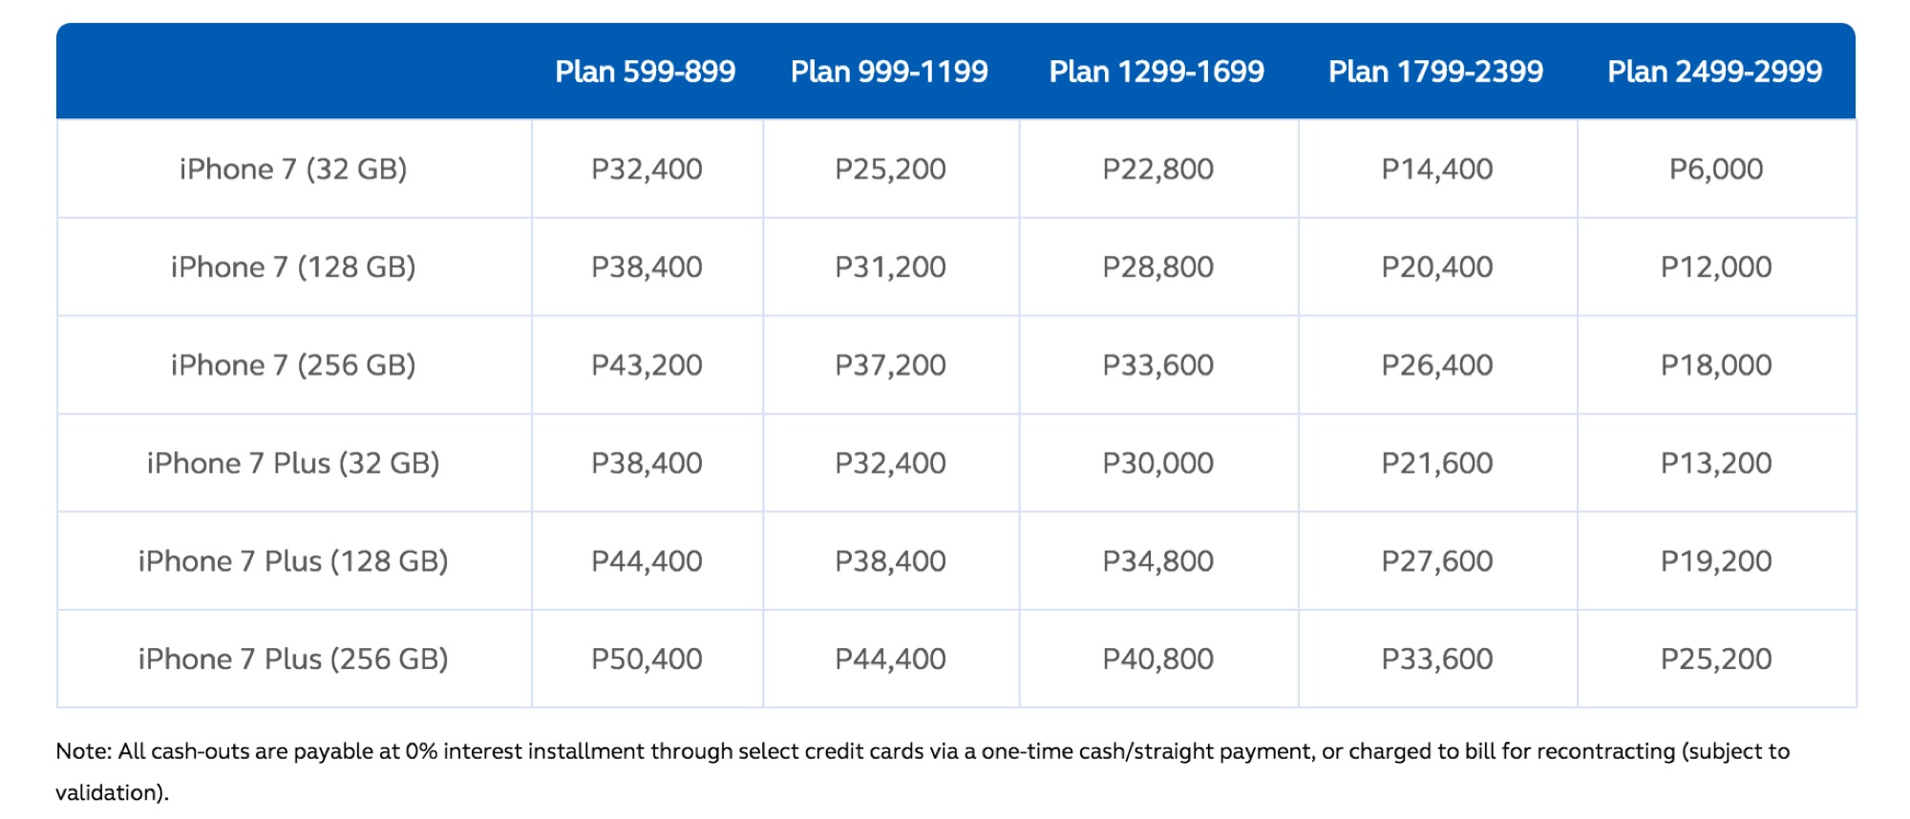Select the P40,800 price cell

[x=1157, y=660]
